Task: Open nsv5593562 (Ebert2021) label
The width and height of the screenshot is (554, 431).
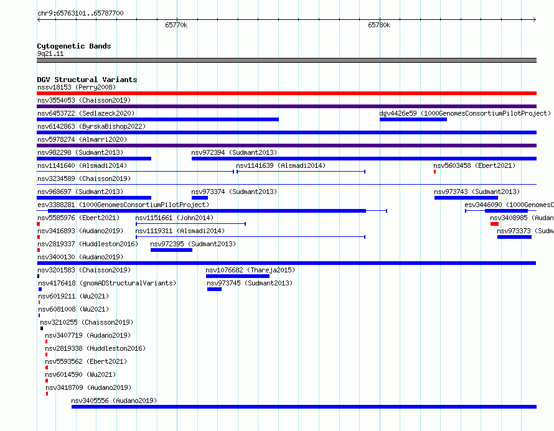Action: click(x=86, y=361)
